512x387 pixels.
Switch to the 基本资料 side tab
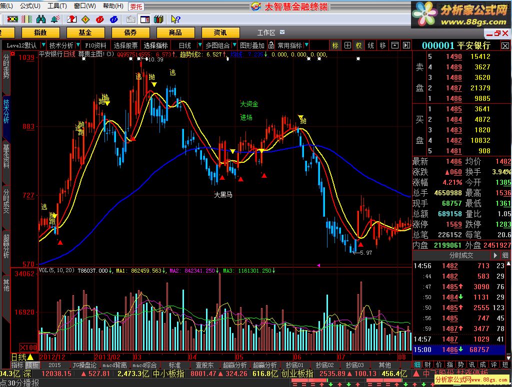click(6, 156)
